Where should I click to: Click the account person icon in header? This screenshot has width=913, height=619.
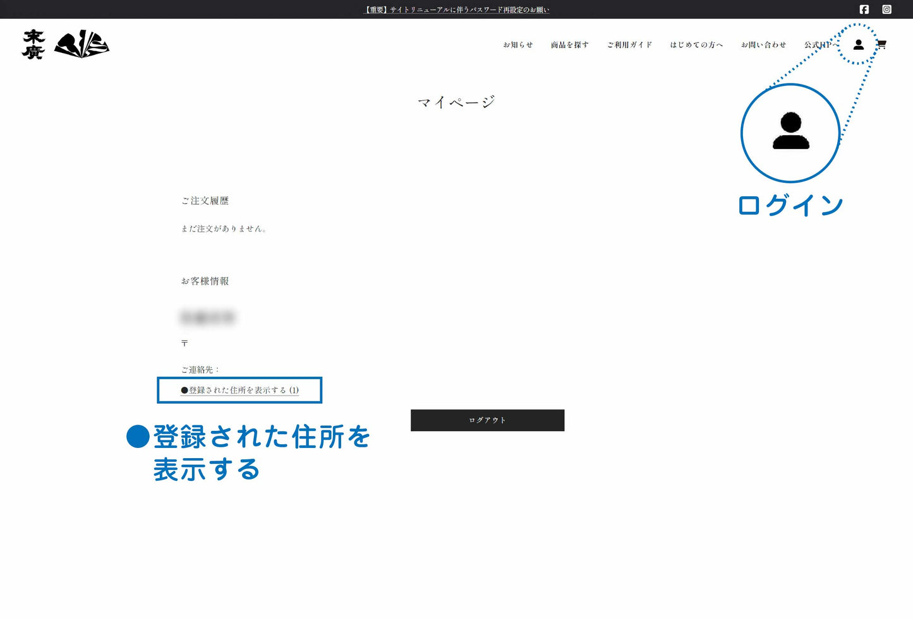[x=858, y=45]
